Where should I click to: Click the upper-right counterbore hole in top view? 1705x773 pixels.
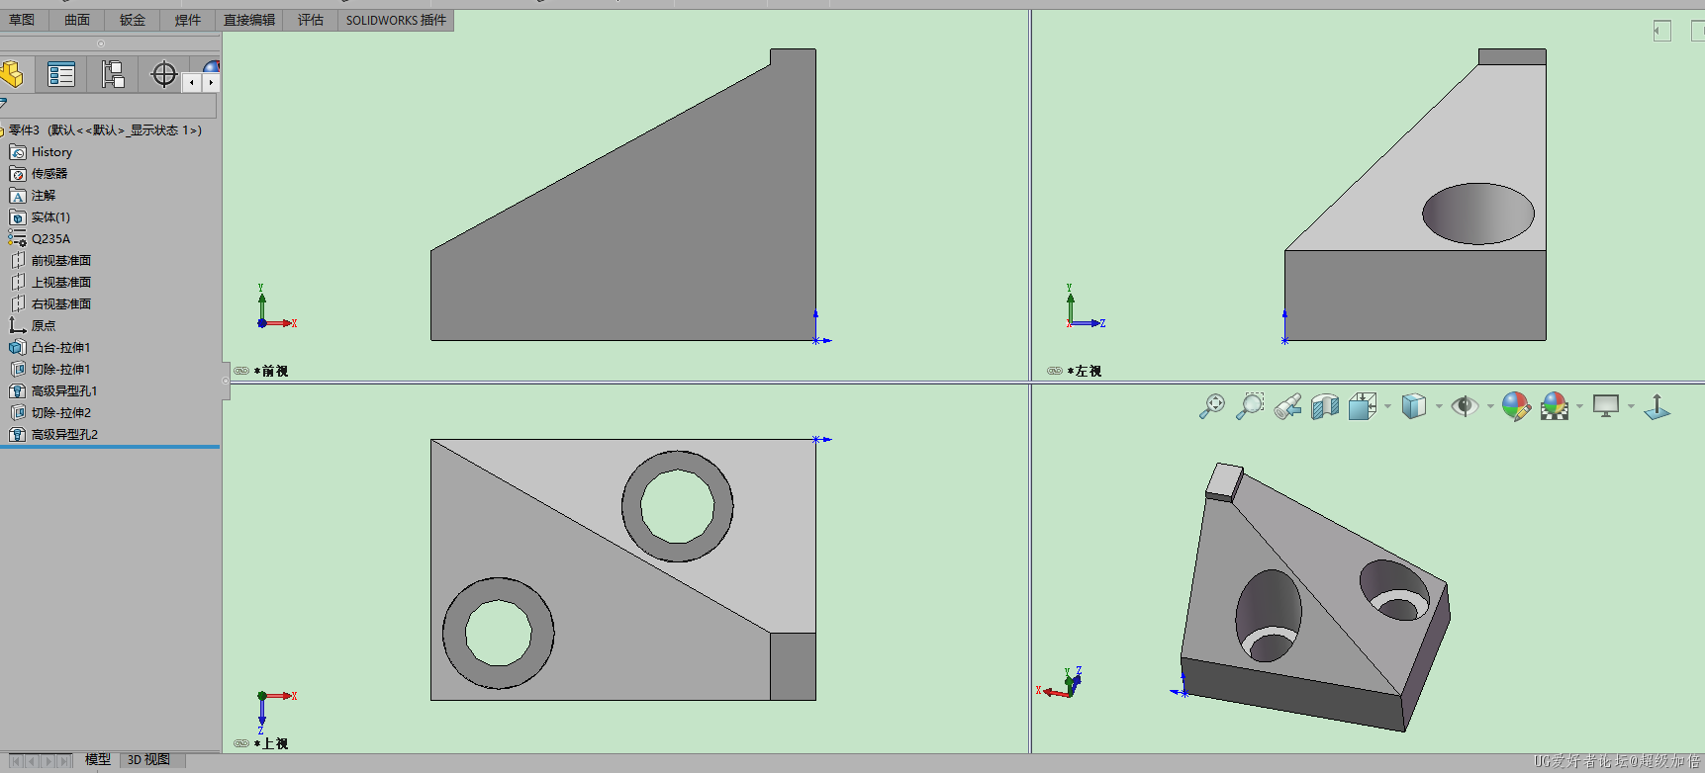[677, 506]
